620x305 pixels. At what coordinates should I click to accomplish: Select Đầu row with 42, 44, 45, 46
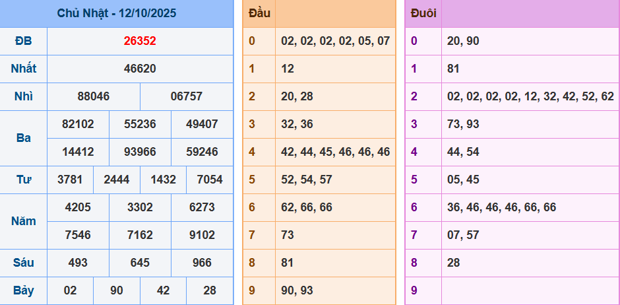tap(335, 152)
